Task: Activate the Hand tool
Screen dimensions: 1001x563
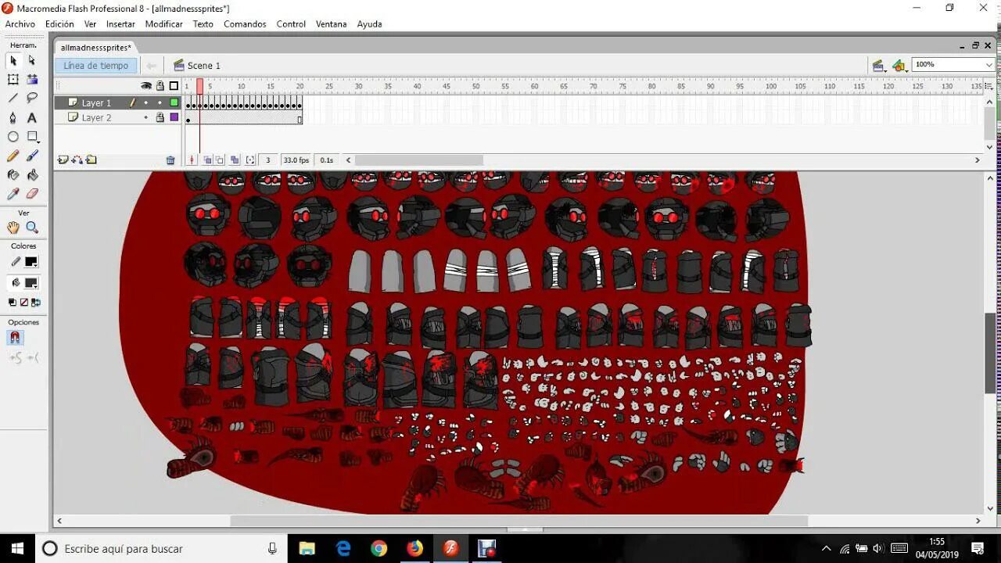Action: pos(13,228)
